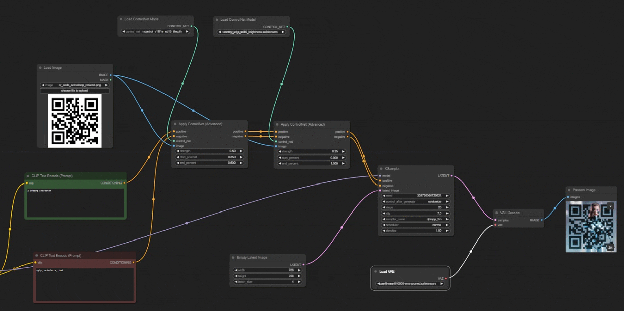The height and width of the screenshot is (311, 624).
Task: Click the MASK output socket of Load Image
Action: point(111,80)
